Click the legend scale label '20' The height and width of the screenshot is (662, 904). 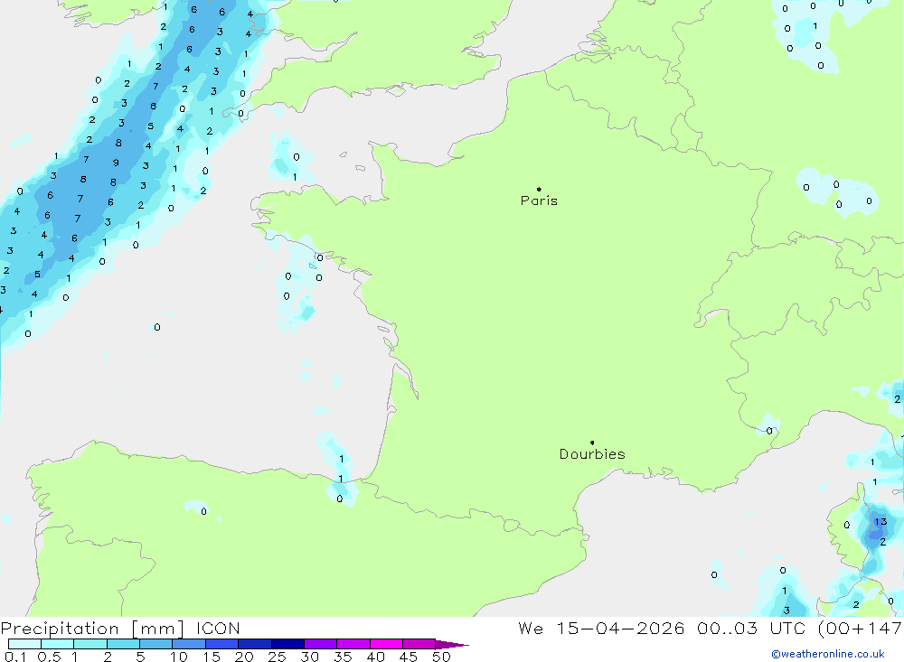tap(244, 657)
